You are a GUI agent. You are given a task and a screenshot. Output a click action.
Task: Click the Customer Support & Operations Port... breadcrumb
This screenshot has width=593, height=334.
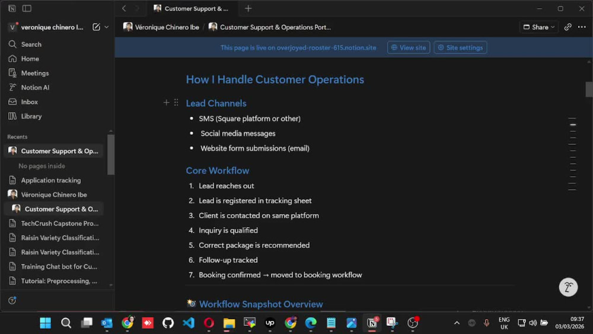coord(270,27)
